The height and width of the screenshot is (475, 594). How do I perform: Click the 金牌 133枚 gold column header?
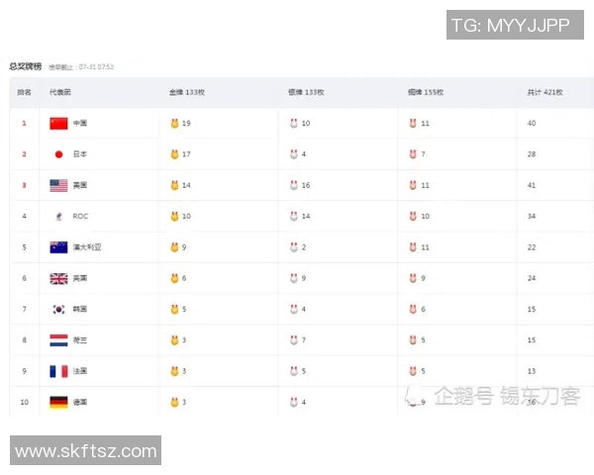pyautogui.click(x=187, y=92)
